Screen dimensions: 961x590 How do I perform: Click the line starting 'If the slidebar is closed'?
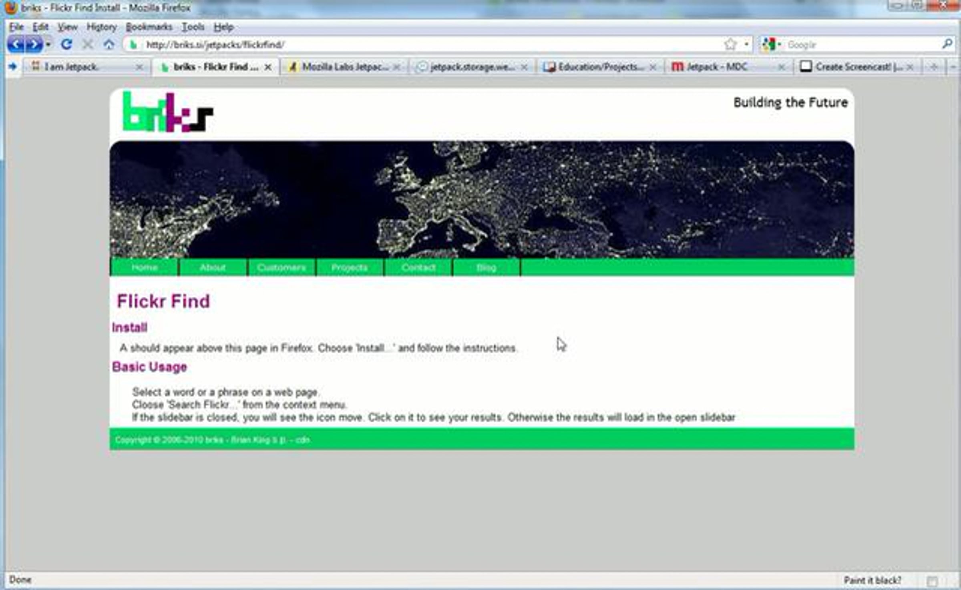point(434,417)
